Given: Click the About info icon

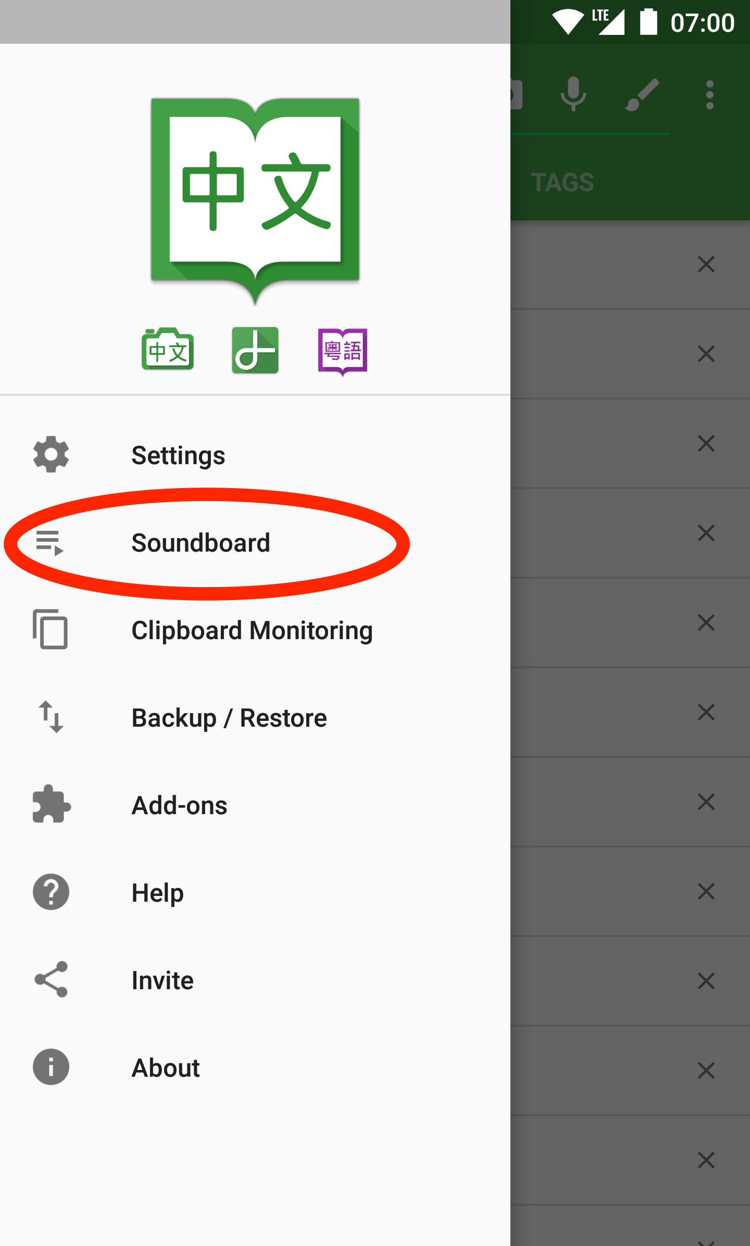Looking at the screenshot, I should pos(51,1067).
